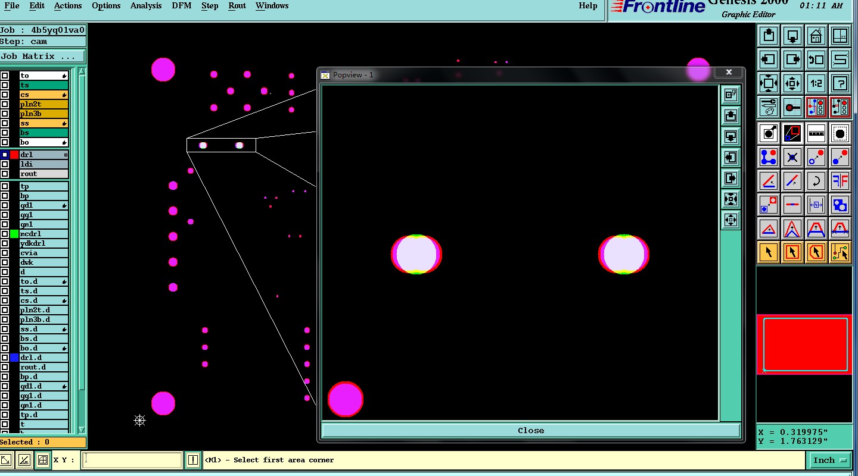Viewport: 858px width, 476px height.
Task: Click the pan down arrow icon
Action: [792, 36]
